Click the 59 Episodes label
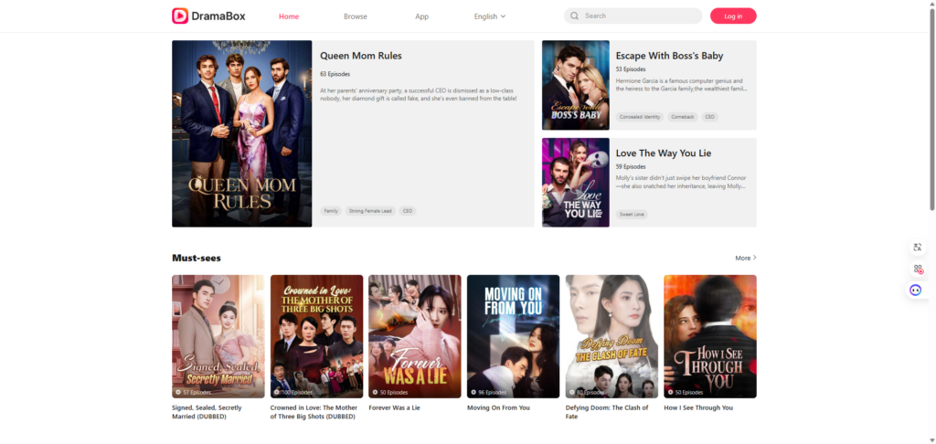This screenshot has height=444, width=936. click(x=631, y=166)
